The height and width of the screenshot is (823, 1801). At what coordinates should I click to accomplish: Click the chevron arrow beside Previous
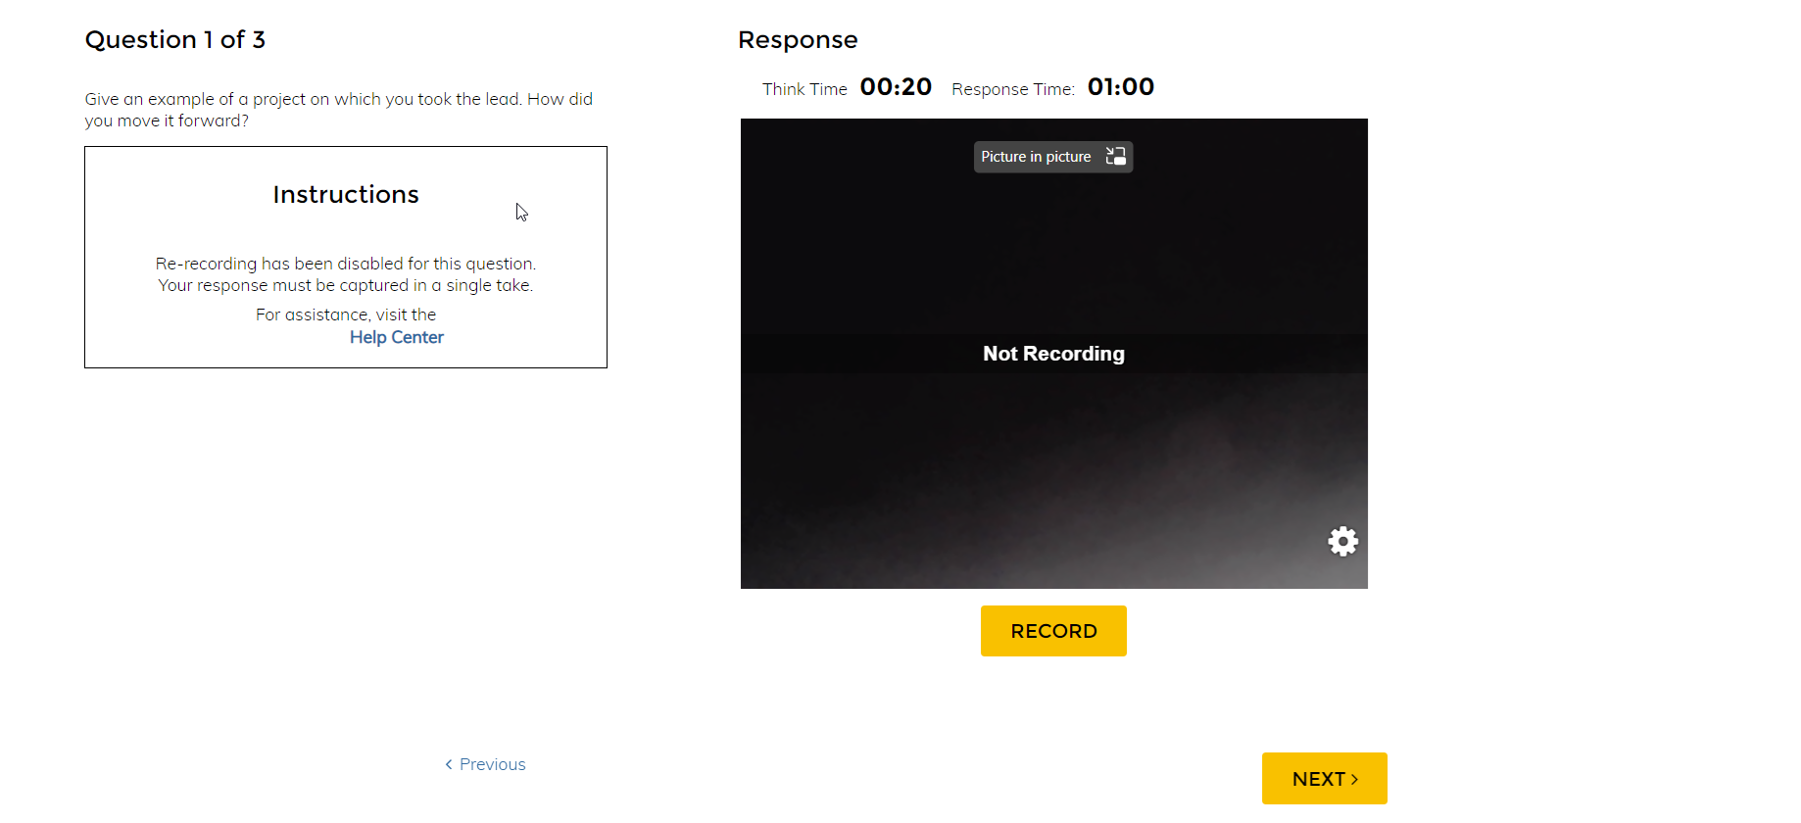point(449,764)
